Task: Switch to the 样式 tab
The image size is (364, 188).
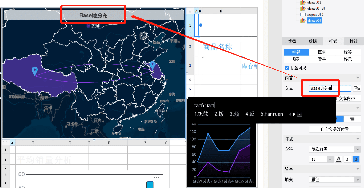Action: click(x=333, y=41)
